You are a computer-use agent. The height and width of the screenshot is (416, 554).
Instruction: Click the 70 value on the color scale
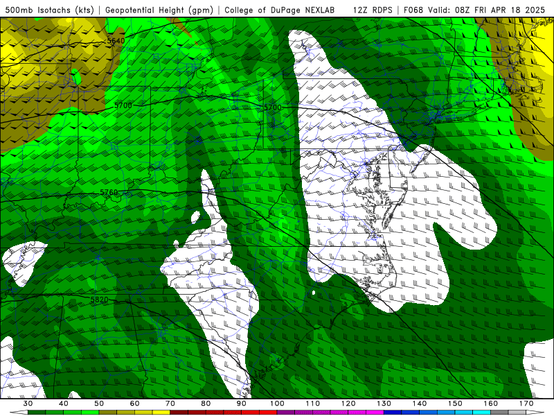tap(170, 404)
